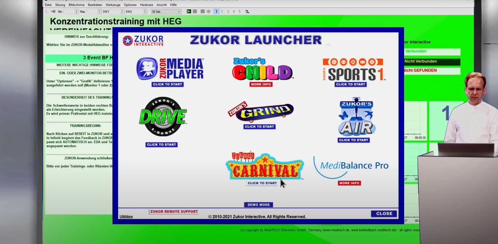Open the Optionen menu
This screenshot has width=498, height=244.
(130, 5)
